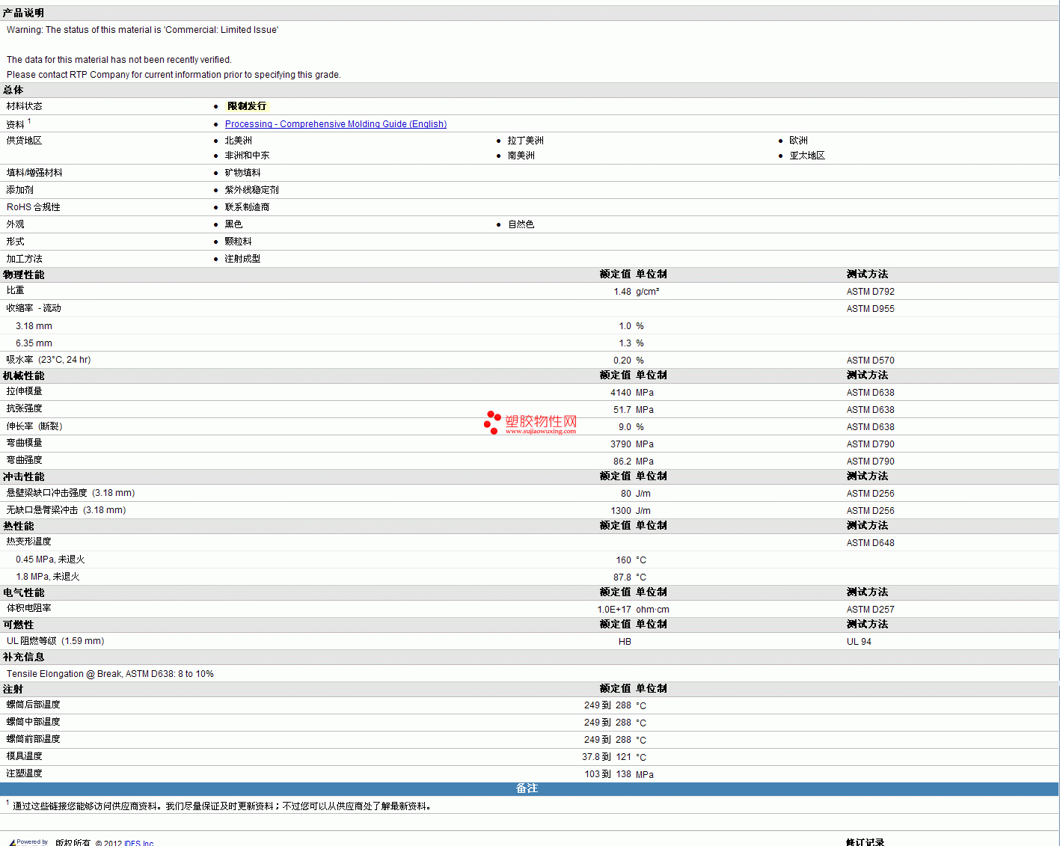Viewport: 1060px width, 846px height.
Task: Select the ASTM D792 test method
Action: [x=870, y=292]
